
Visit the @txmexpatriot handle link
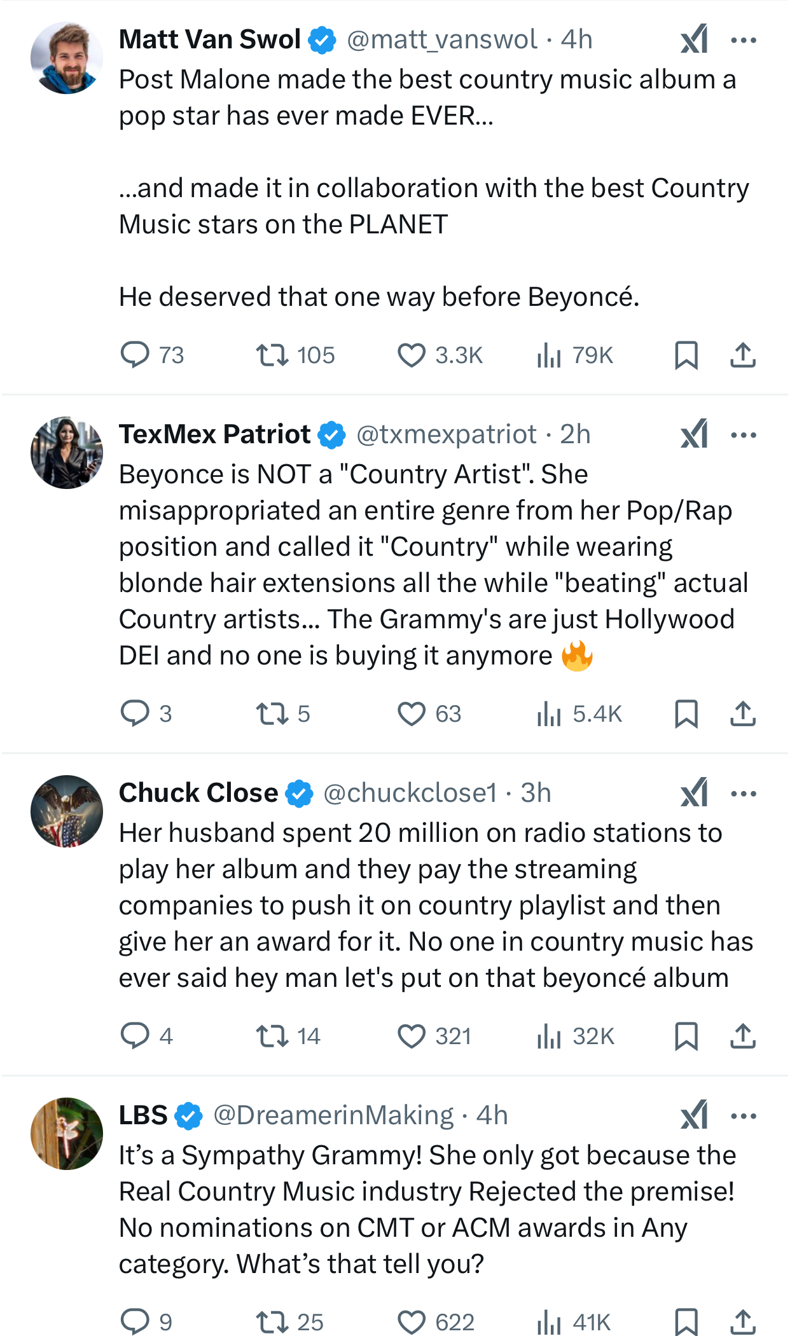pos(447,434)
